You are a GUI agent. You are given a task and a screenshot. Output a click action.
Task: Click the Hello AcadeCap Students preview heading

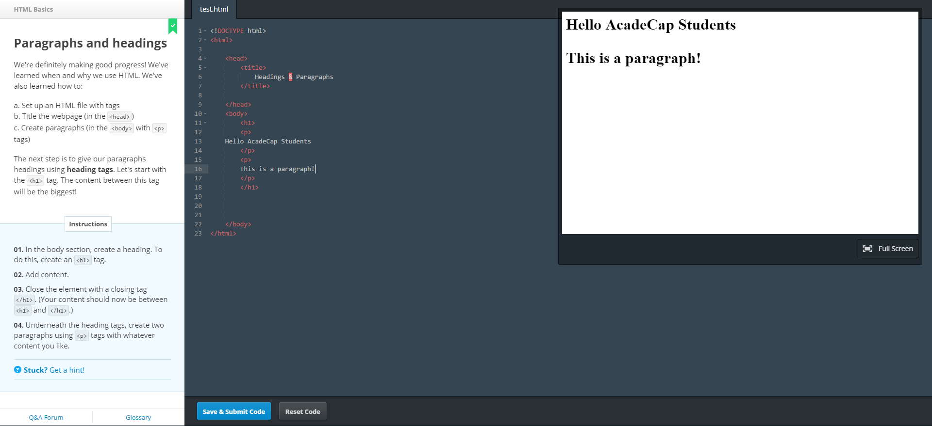pos(650,25)
